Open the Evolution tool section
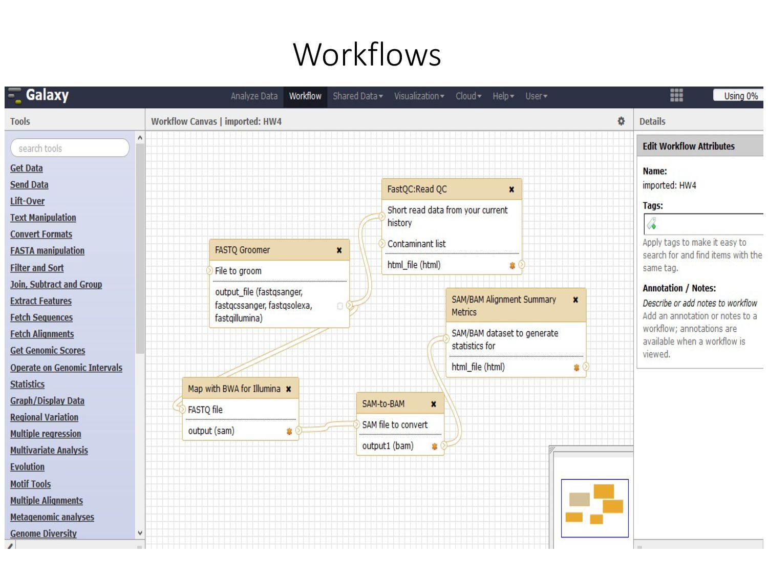The height and width of the screenshot is (576, 768). click(28, 467)
